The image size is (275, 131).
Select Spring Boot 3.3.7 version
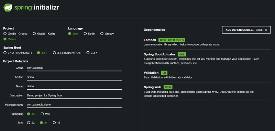(x=92, y=53)
